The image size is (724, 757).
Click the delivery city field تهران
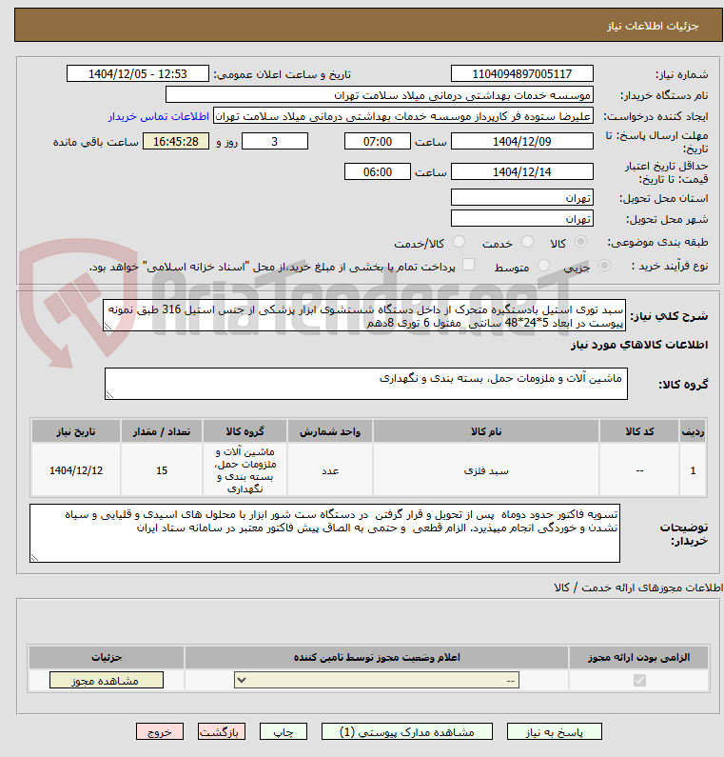pyautogui.click(x=522, y=219)
